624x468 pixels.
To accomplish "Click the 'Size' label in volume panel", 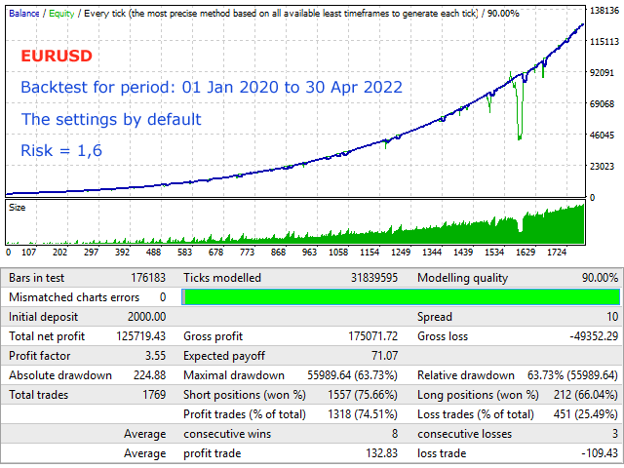I will point(18,208).
